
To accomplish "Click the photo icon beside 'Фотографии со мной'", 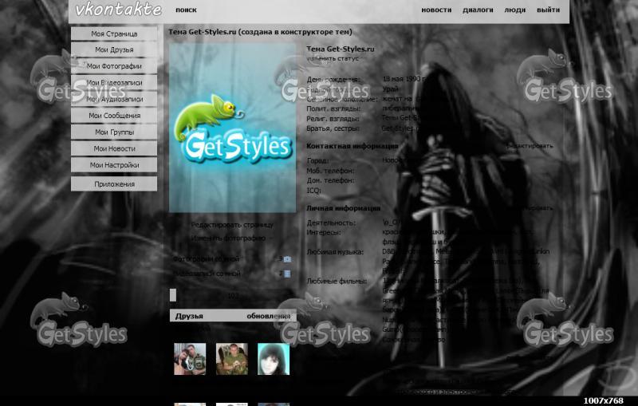I will pyautogui.click(x=287, y=259).
